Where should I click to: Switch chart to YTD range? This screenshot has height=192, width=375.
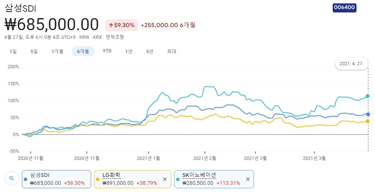[107, 51]
